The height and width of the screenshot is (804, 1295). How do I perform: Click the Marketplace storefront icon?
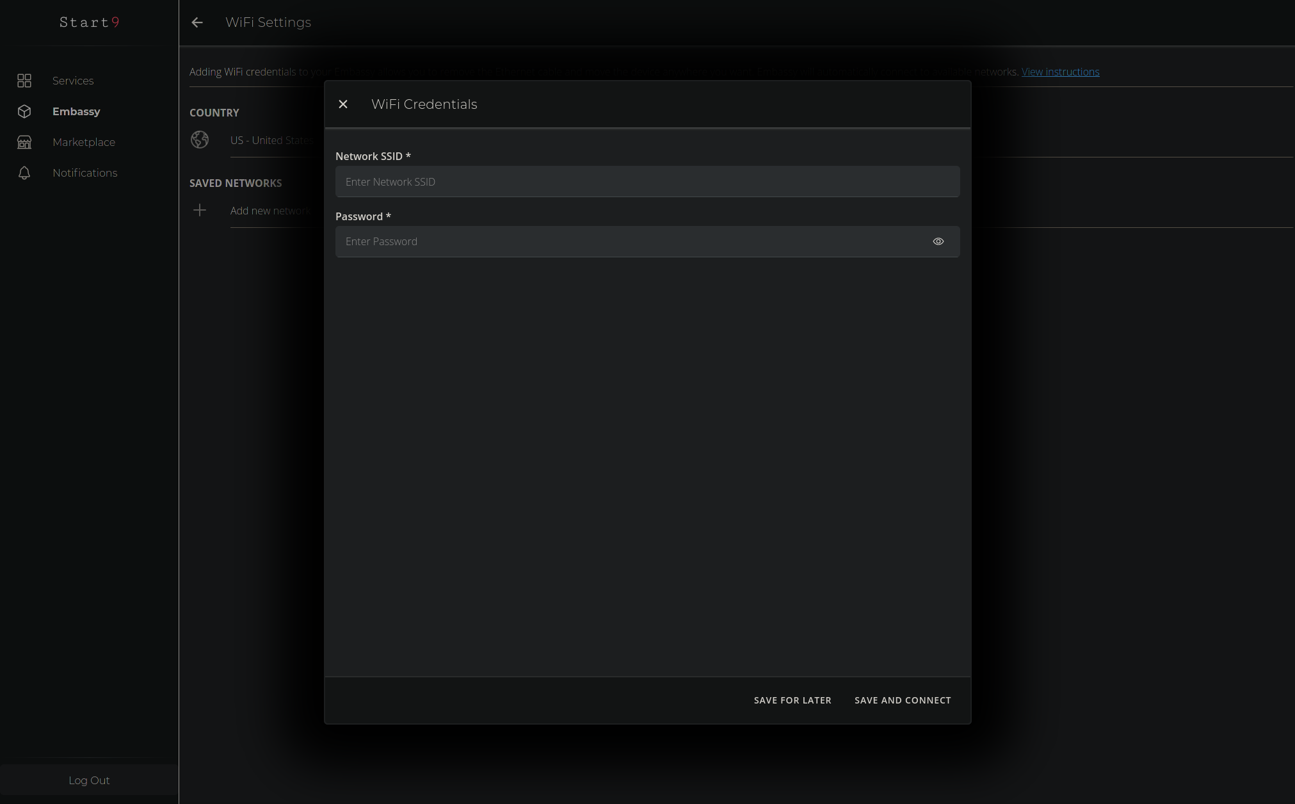click(24, 142)
